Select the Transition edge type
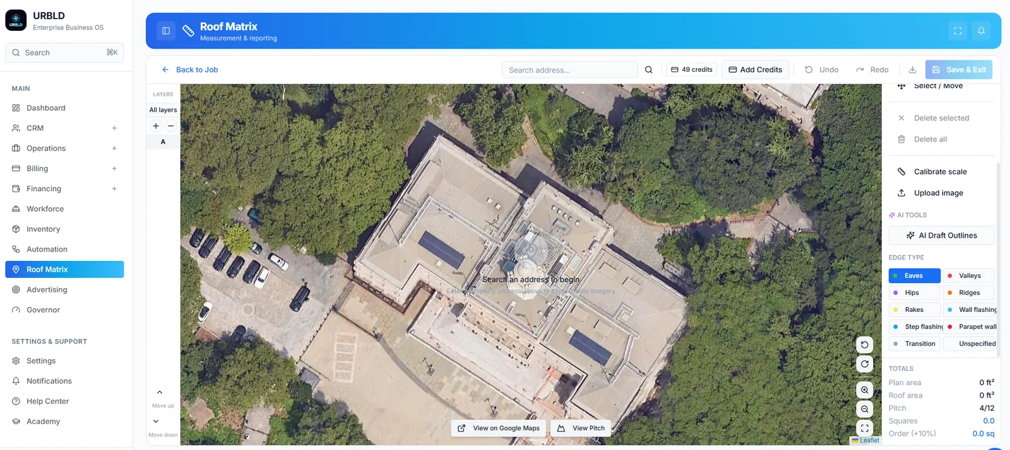 [915, 343]
